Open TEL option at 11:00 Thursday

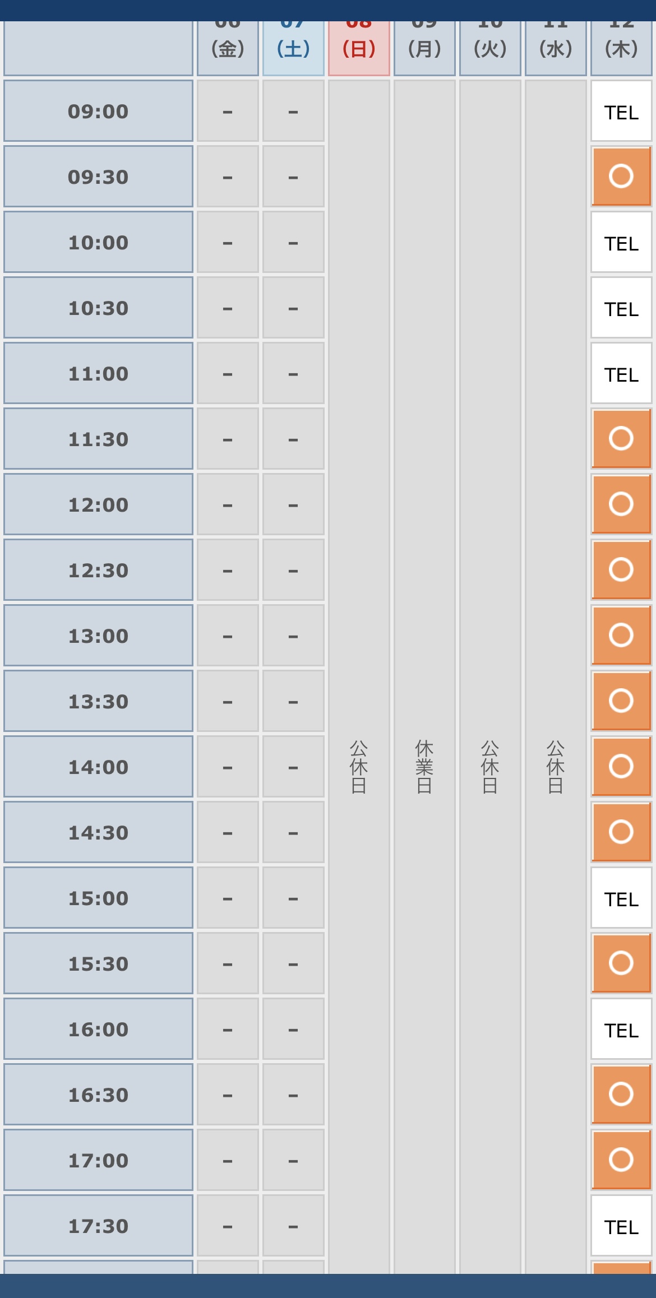click(621, 374)
